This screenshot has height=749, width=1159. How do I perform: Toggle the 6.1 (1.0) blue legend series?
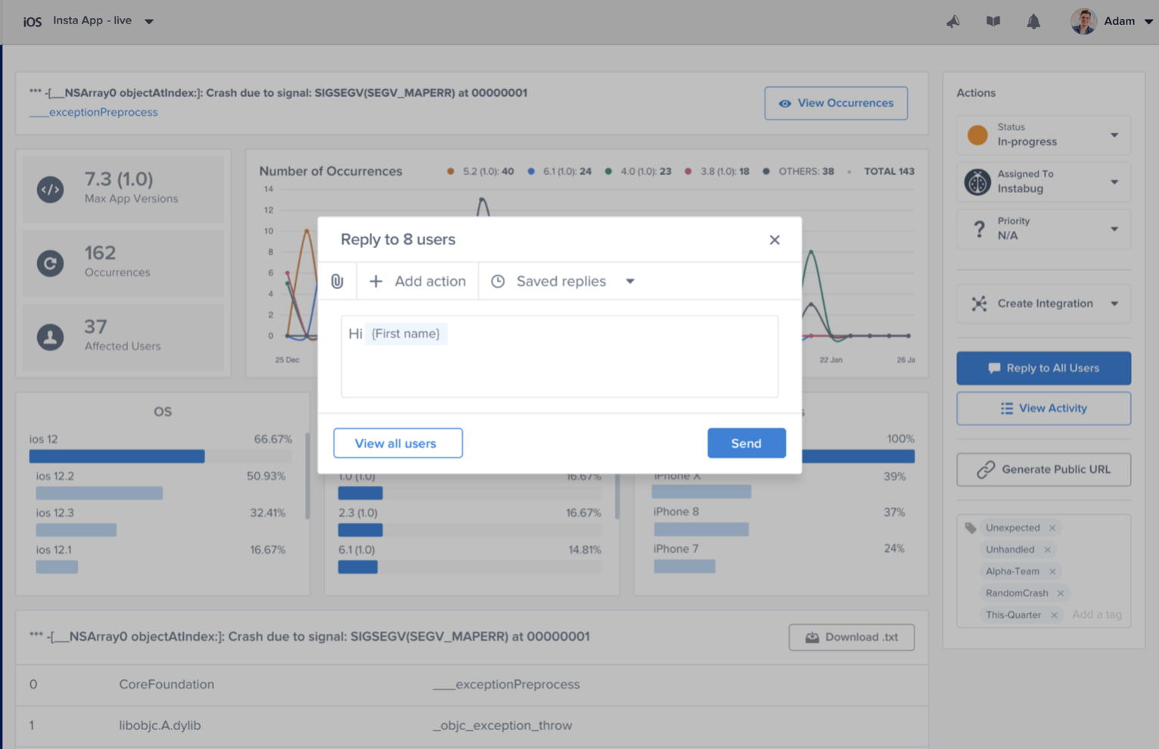(560, 172)
